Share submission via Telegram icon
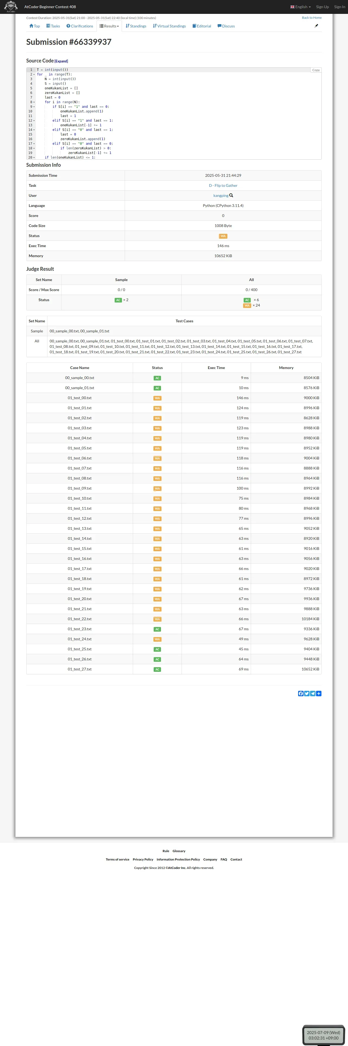The width and height of the screenshot is (348, 1046). click(313, 694)
